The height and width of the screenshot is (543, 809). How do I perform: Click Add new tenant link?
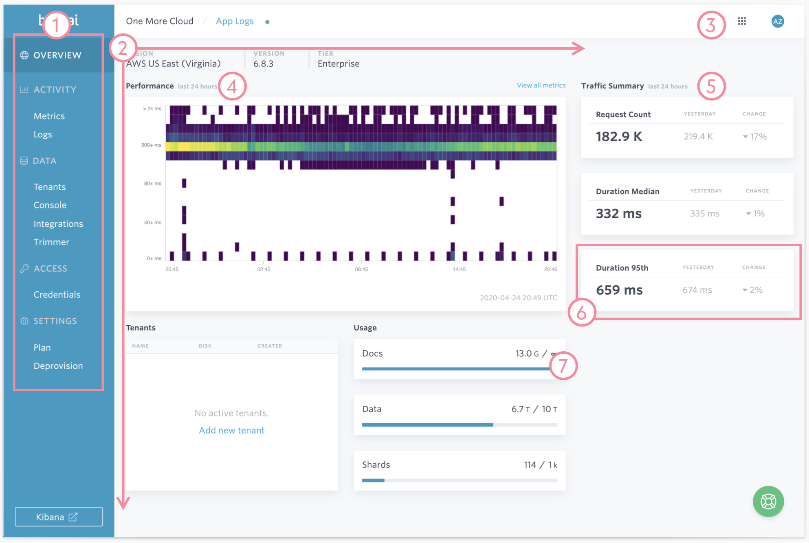232,430
